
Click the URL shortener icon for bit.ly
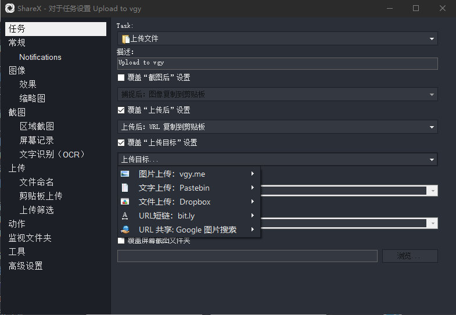125,216
